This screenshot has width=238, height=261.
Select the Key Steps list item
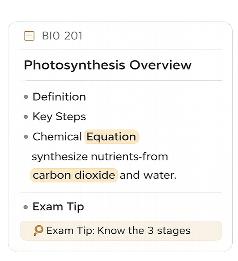coord(59,117)
